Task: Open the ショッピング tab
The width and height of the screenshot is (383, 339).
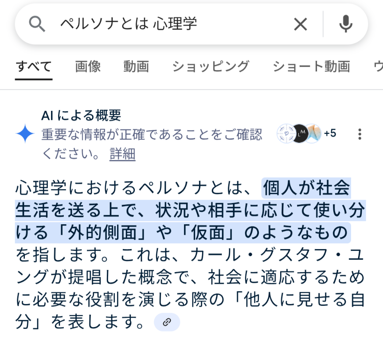Action: click(x=211, y=66)
